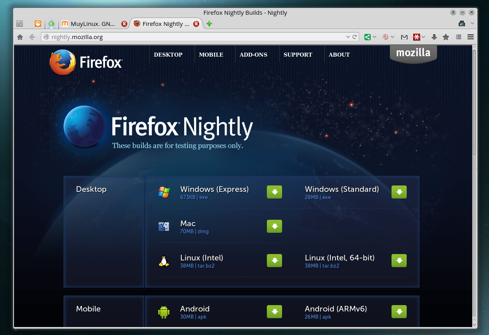Click the mozilla tab link at top
Image resolution: width=489 pixels, height=335 pixels.
(x=413, y=53)
